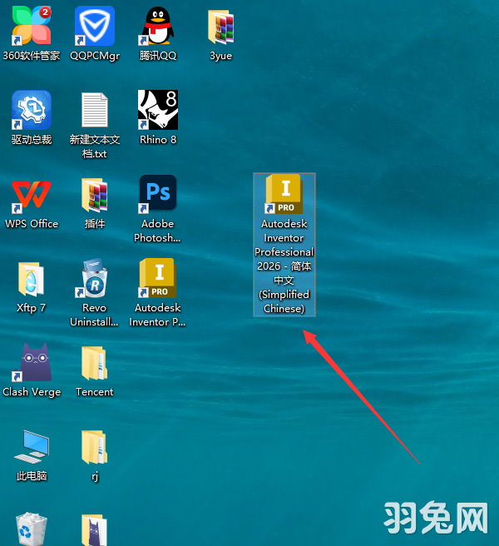499x546 pixels.
Task: Click the "Xftp 7" label text
Action: point(32,308)
